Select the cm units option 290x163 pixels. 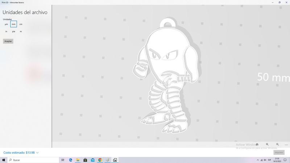(21, 24)
